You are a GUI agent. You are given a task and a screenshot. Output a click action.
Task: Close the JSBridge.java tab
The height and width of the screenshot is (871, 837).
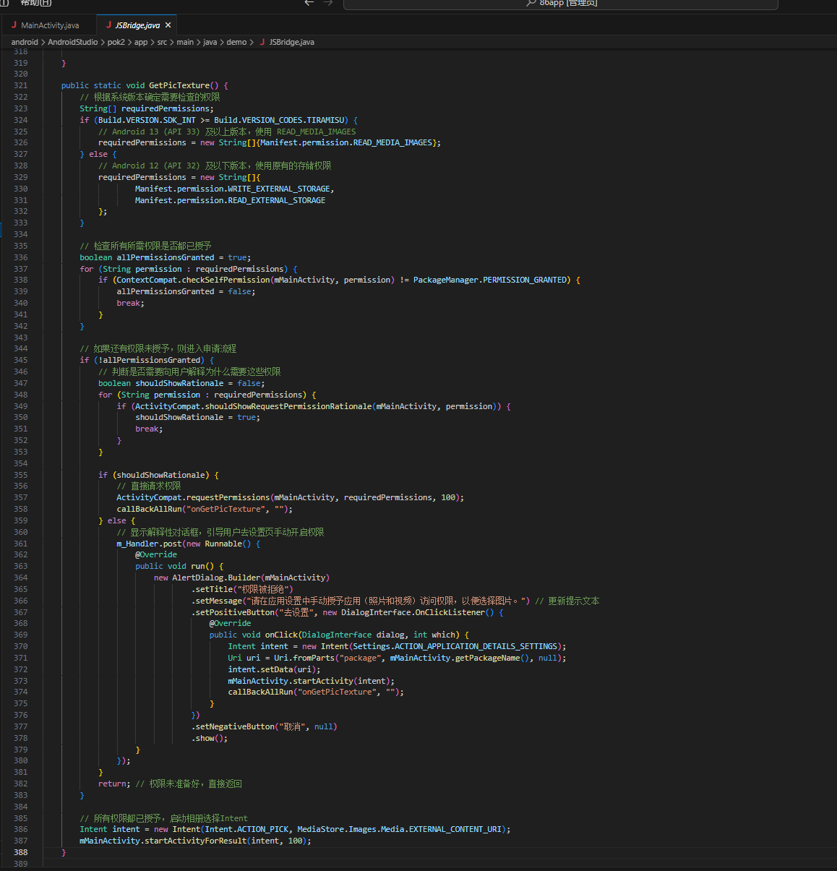(168, 25)
